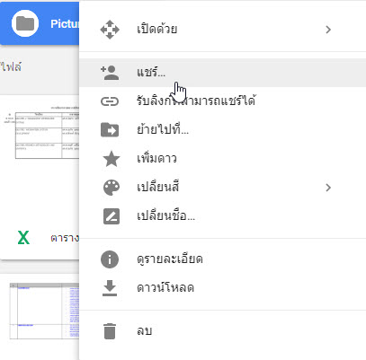The height and width of the screenshot is (360, 366).
Task: Select 'เปลี่ยนชื่อ...' menu option
Action: click(x=222, y=216)
